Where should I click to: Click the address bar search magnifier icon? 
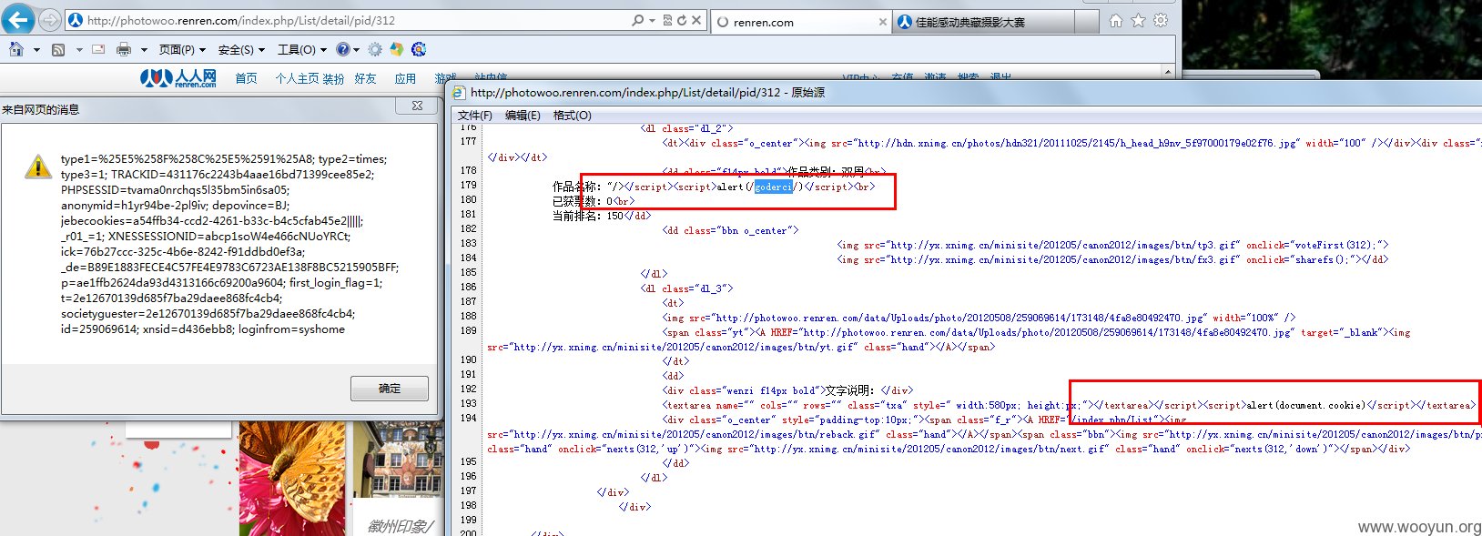pyautogui.click(x=638, y=20)
